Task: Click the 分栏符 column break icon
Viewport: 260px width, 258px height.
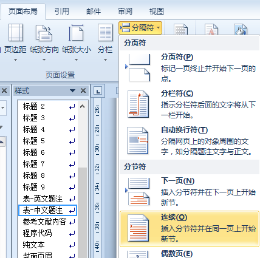Action: click(138, 104)
